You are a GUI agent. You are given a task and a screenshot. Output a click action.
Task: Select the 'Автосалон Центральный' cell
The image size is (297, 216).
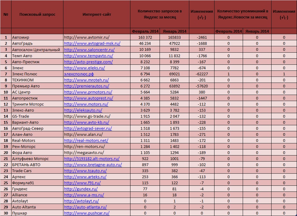coord(37,50)
